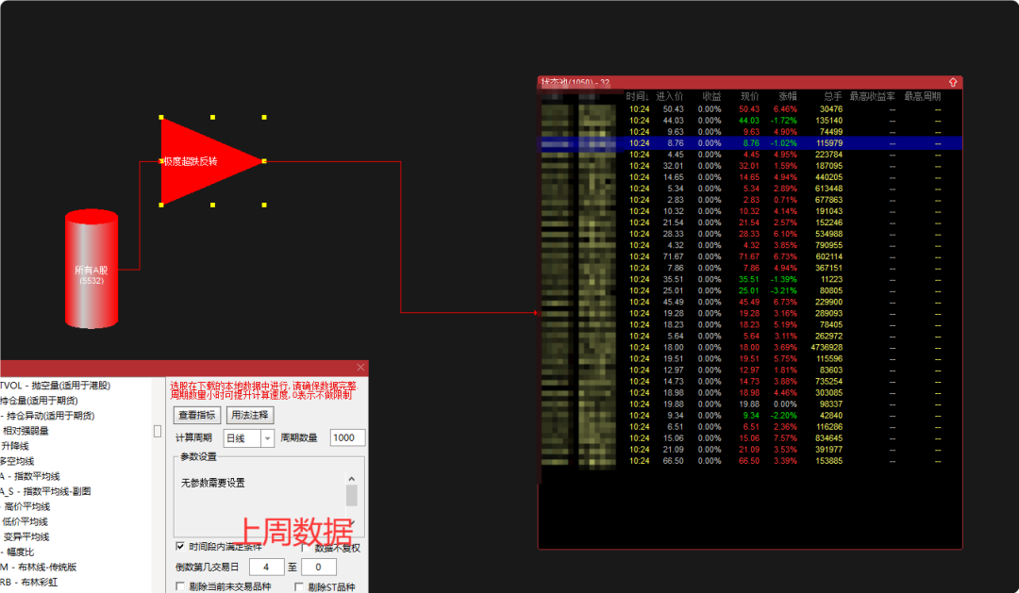
Task: Select 持仓量(适用于期货) in indicator list
Action: point(39,400)
